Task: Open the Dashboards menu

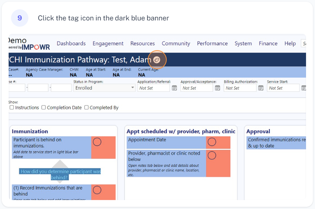Action: (x=71, y=43)
